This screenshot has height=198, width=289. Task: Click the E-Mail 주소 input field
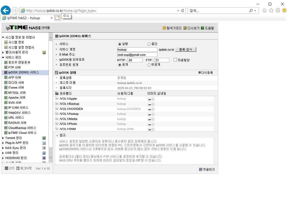(137, 55)
